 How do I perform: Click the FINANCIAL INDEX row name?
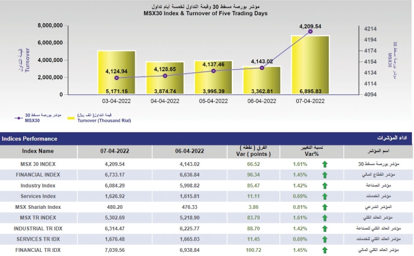click(38, 175)
